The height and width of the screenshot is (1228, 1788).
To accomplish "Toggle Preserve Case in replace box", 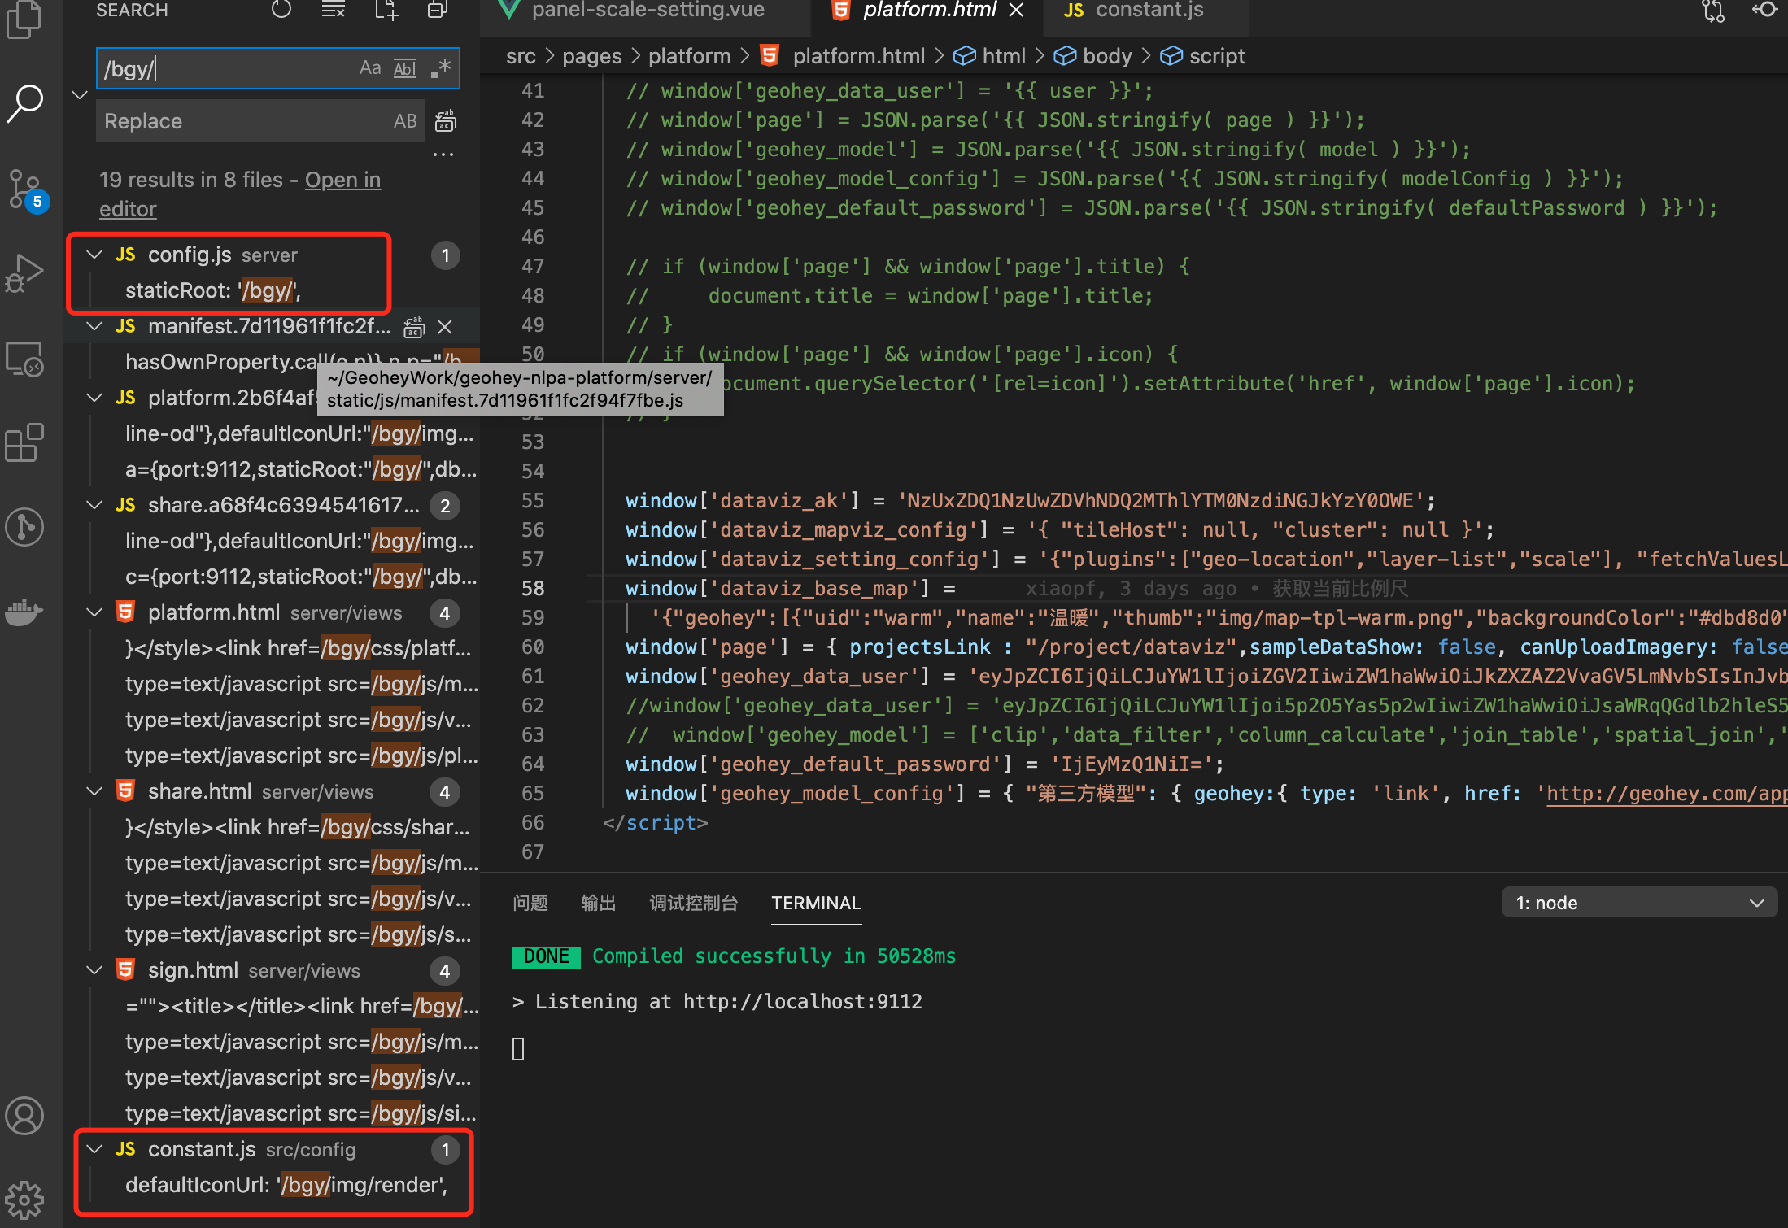I will (x=405, y=121).
